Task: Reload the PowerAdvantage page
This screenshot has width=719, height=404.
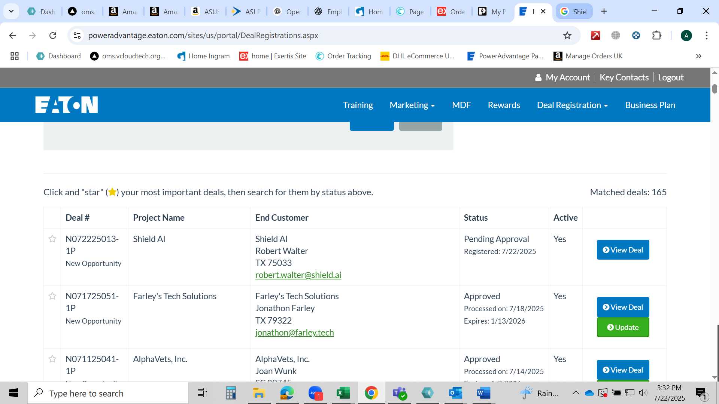Action: point(53,36)
